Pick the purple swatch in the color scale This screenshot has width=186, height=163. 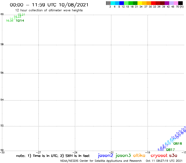167,3
